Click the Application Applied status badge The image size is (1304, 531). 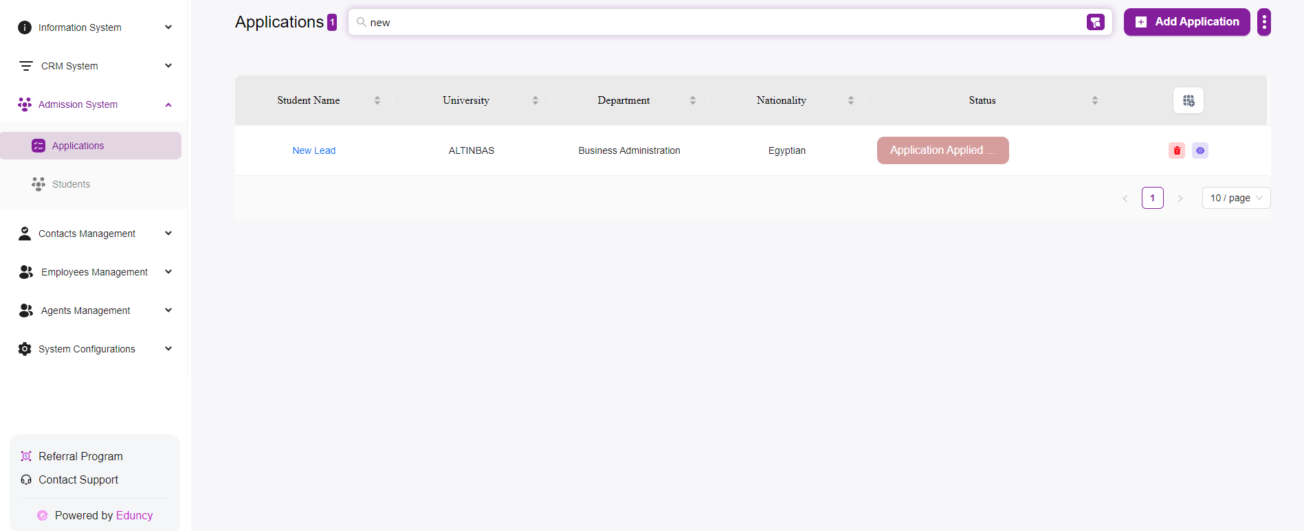click(942, 150)
